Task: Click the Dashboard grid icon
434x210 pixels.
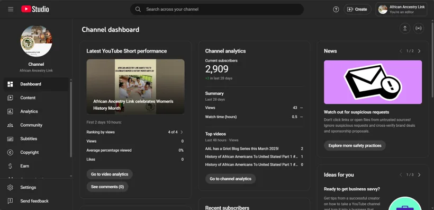Action: (x=10, y=84)
